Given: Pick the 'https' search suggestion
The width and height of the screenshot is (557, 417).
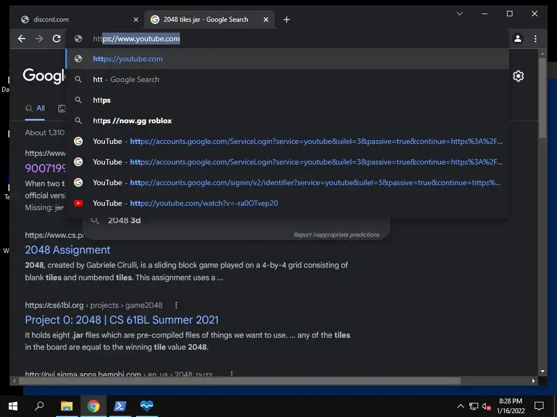Looking at the screenshot, I should [x=288, y=100].
